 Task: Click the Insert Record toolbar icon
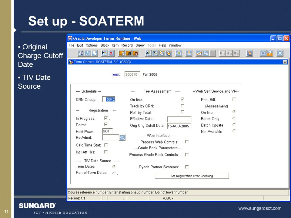click(104, 53)
